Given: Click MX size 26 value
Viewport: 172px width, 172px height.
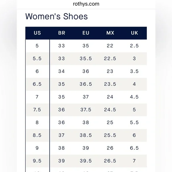Looking at the screenshot, I should (110, 148).
